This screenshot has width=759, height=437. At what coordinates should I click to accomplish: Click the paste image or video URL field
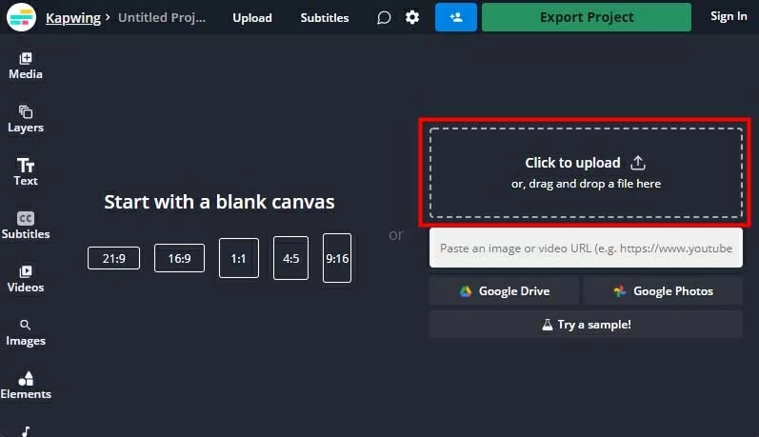click(x=586, y=248)
